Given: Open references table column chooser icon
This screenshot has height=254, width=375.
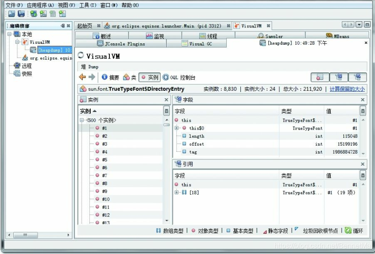Looking at the screenshot, I should click(363, 176).
